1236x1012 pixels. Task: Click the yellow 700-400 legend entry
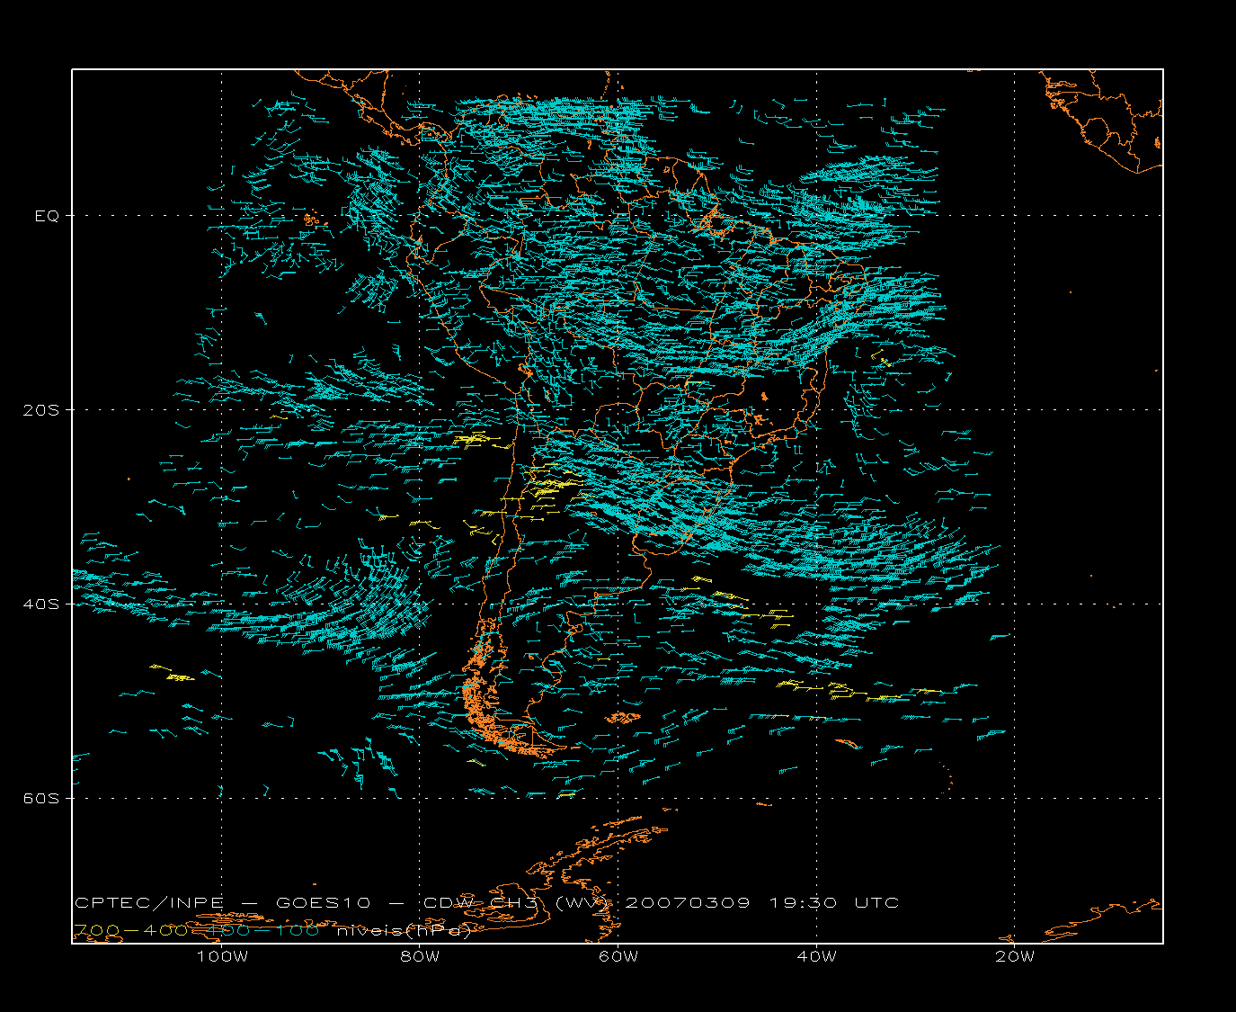pyautogui.click(x=130, y=930)
